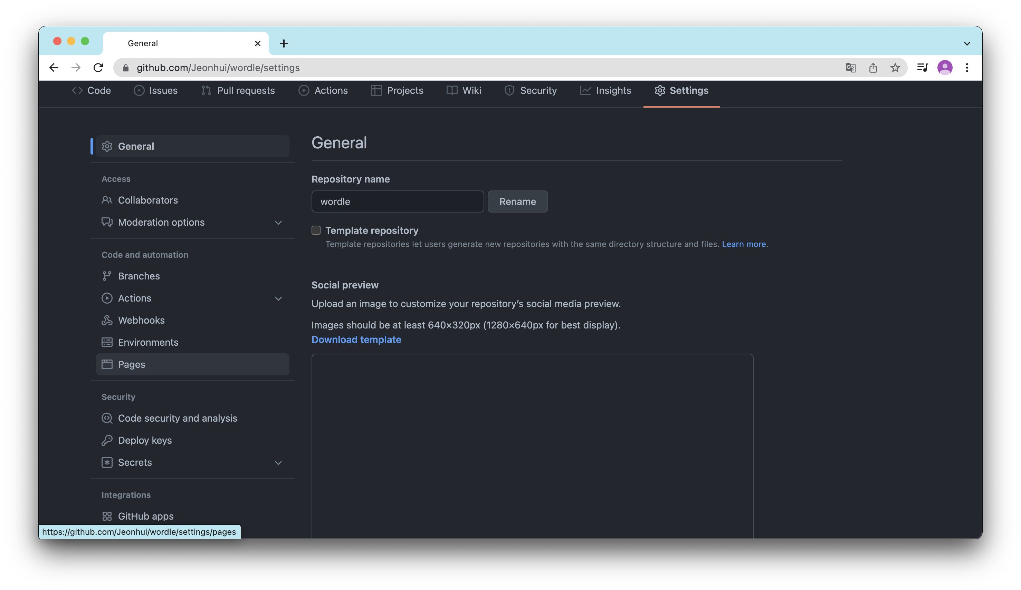The height and width of the screenshot is (590, 1021).
Task: Open the Learn more link
Action: (x=744, y=244)
